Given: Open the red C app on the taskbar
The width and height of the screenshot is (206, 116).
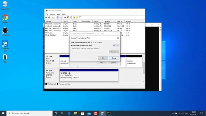Looking at the screenshot, I should 96,113.
